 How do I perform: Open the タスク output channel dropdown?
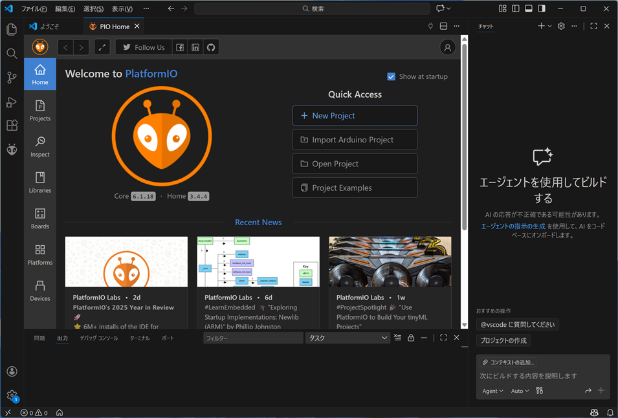pyautogui.click(x=347, y=338)
